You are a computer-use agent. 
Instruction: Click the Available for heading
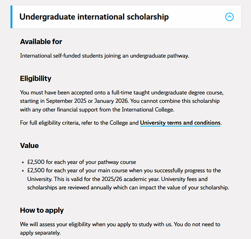coord(41,41)
